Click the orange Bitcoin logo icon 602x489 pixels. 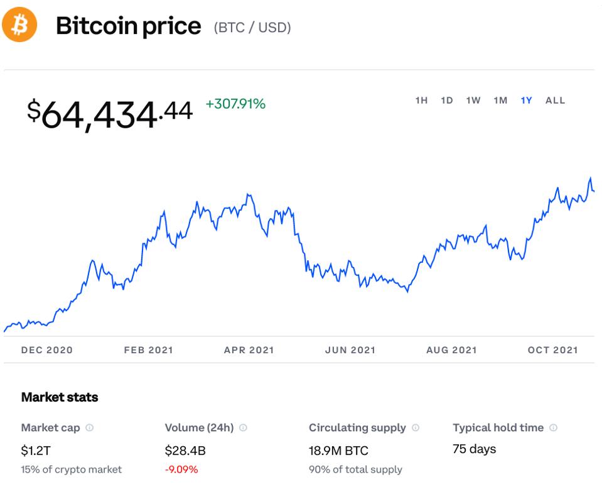pos(19,25)
